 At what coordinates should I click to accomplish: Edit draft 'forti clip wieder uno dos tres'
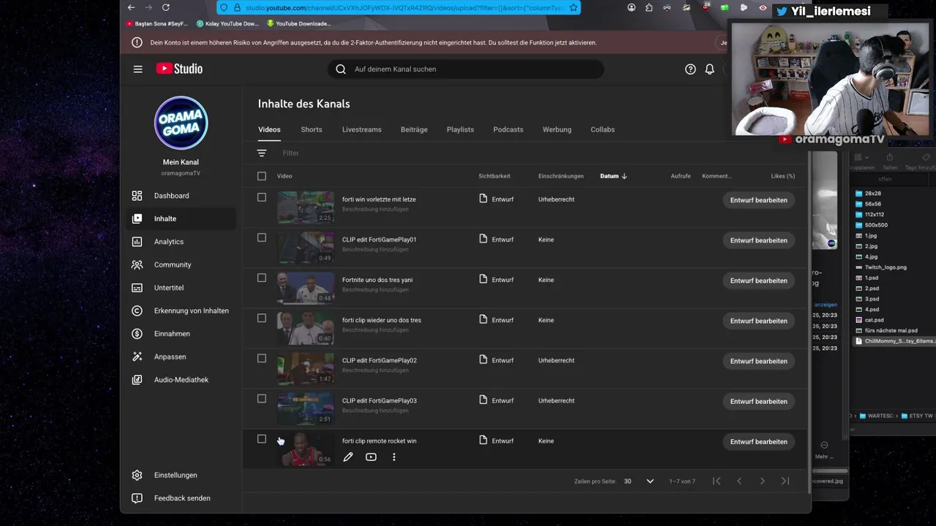758,321
